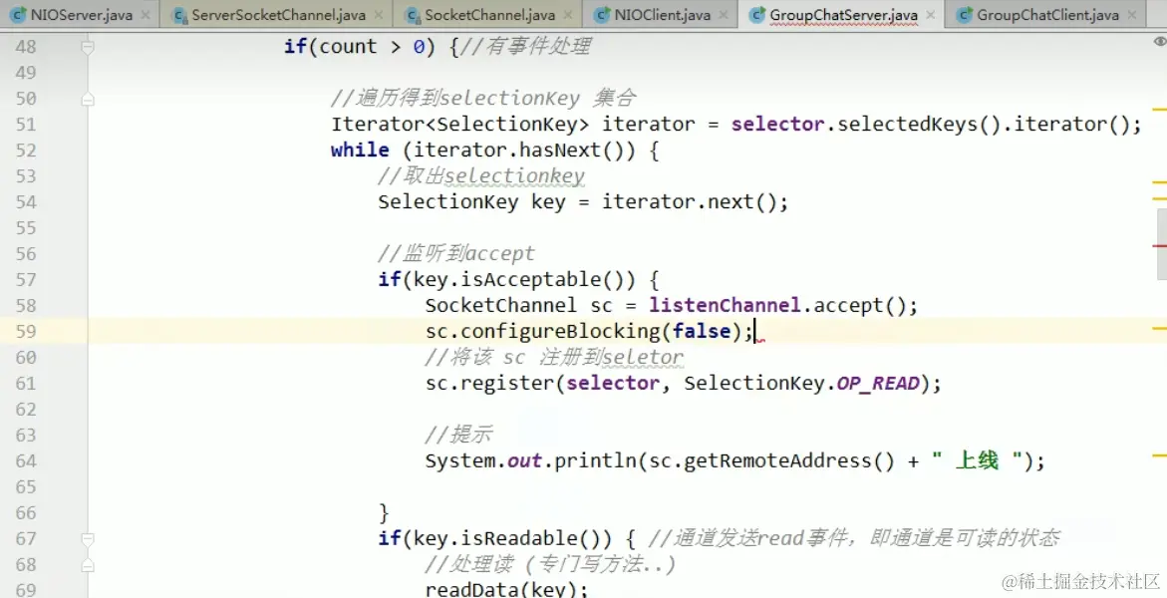Screen dimensions: 1167x598
Task: Click the red error stripe mark in the scrollbar
Action: pos(1160,245)
